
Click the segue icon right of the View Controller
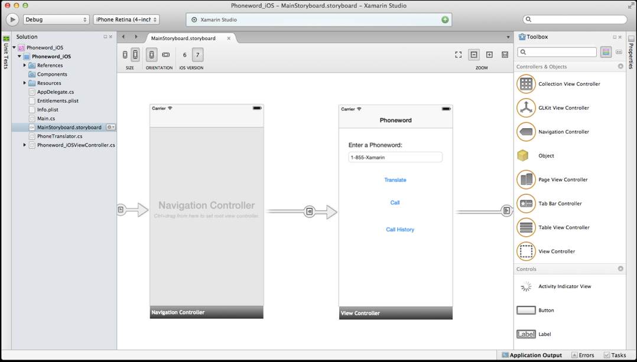pyautogui.click(x=506, y=211)
